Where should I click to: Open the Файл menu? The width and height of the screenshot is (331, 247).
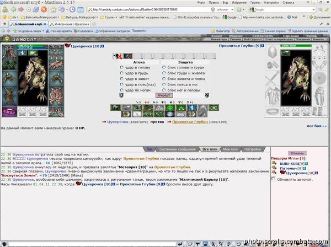point(201,3)
